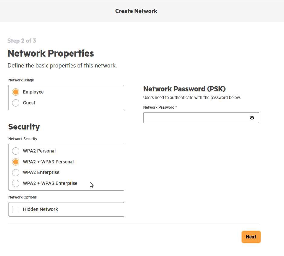The image size is (284, 256).
Task: Click the 'Network Usage' label
Action: [21, 80]
